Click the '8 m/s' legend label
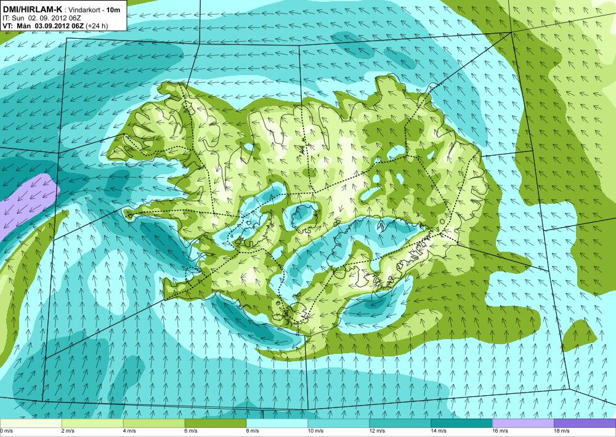Screen dimensions: 616x437 [x=253, y=431]
